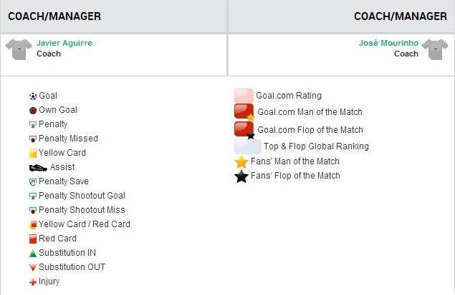Select the Penalty Save glove icon
This screenshot has height=295, width=455.
(x=33, y=181)
